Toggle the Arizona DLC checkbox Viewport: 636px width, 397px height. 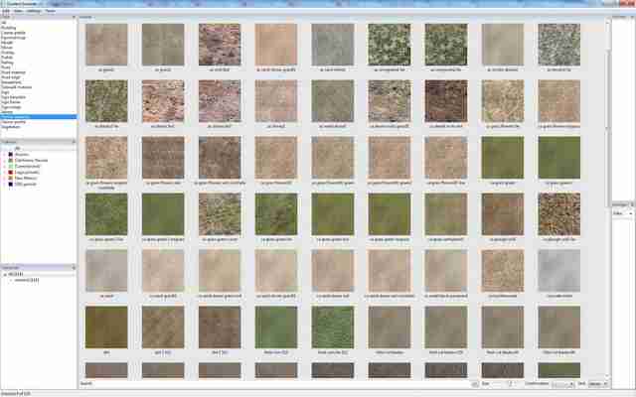pyautogui.click(x=5, y=155)
